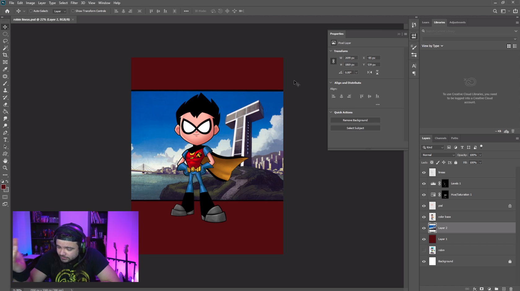Select the Lasso tool

click(x=5, y=41)
